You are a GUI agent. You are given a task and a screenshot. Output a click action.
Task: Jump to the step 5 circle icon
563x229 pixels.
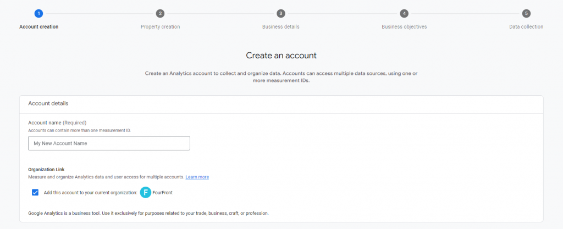526,14
